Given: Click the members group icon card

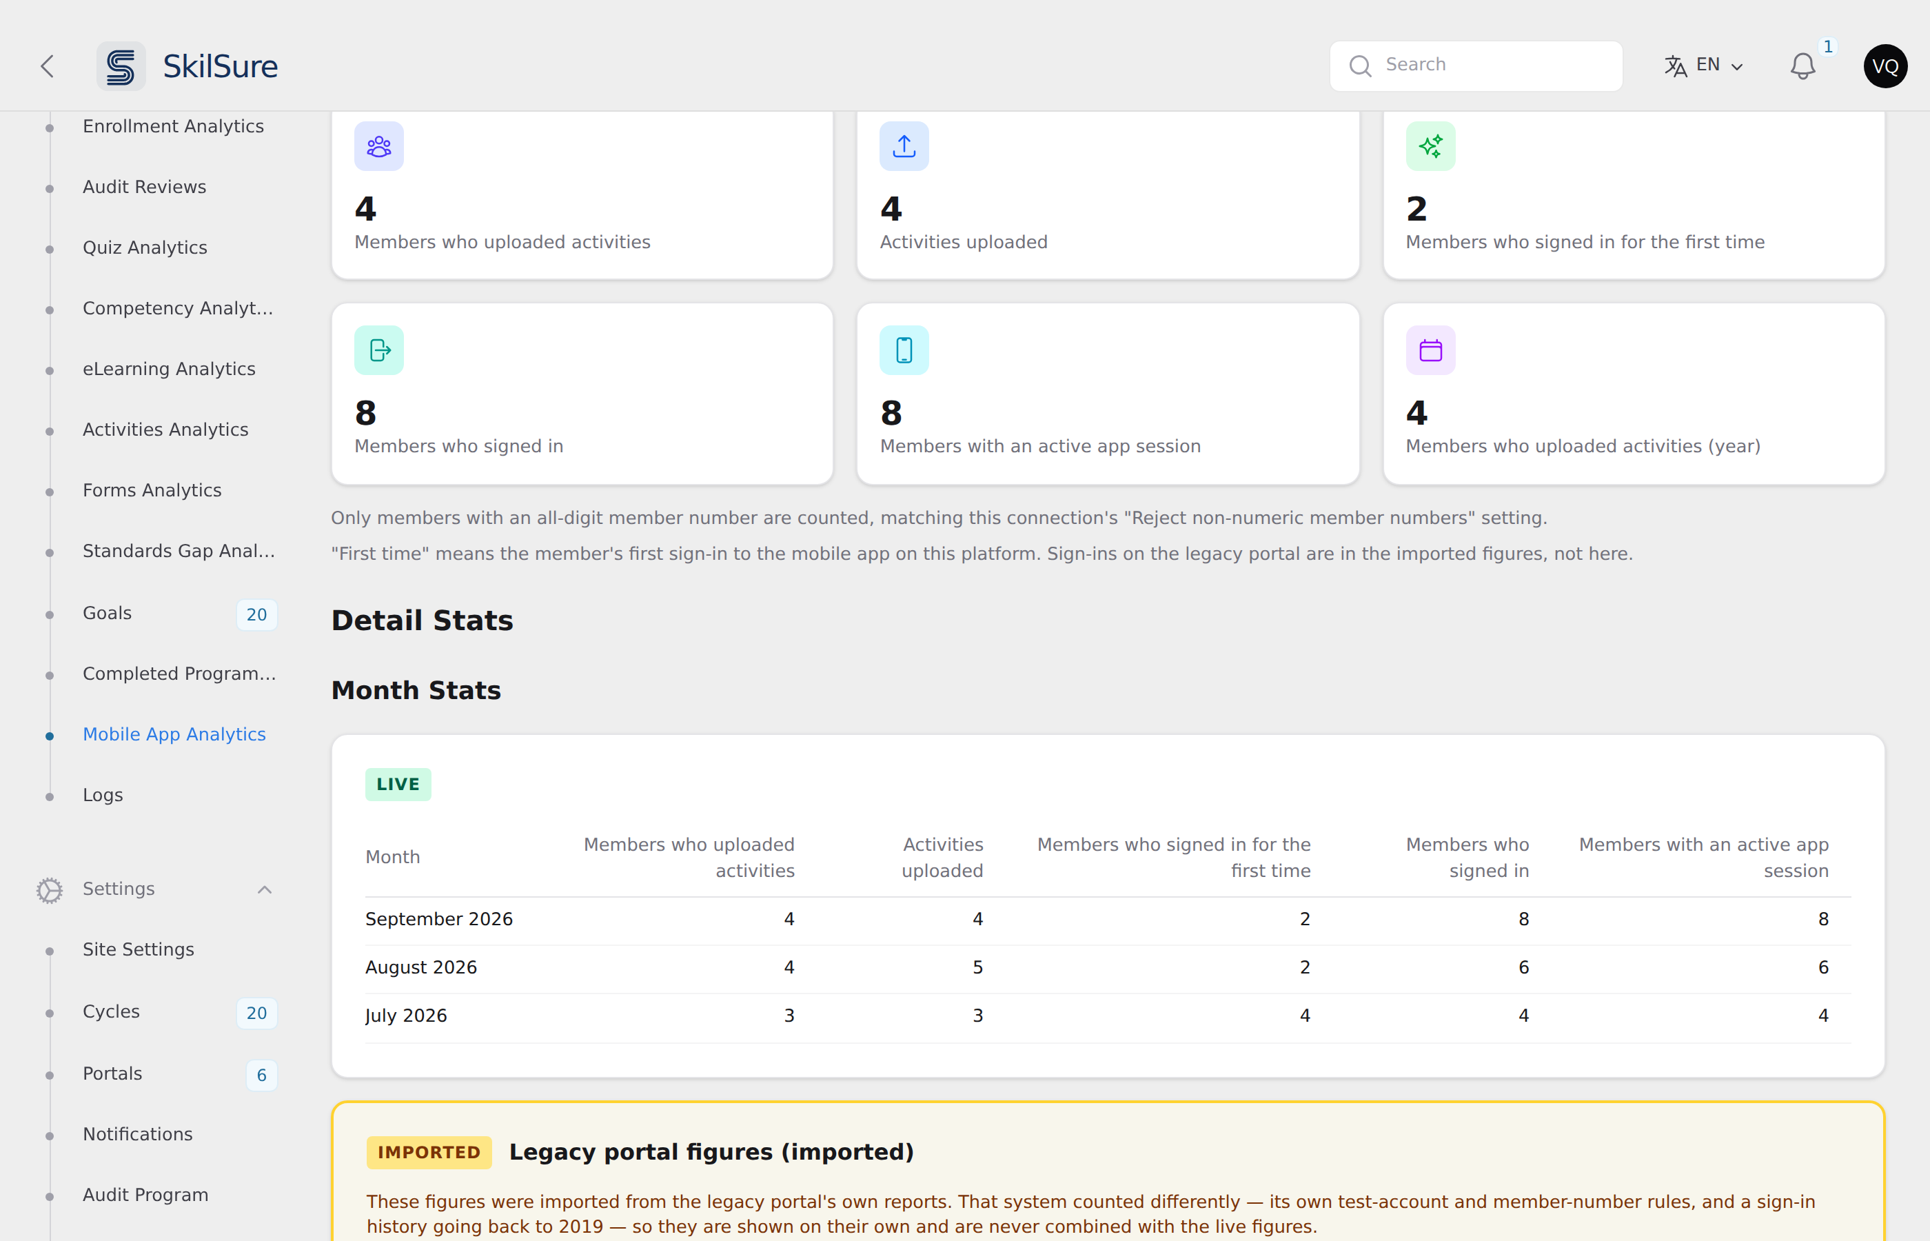Looking at the screenshot, I should (x=378, y=146).
